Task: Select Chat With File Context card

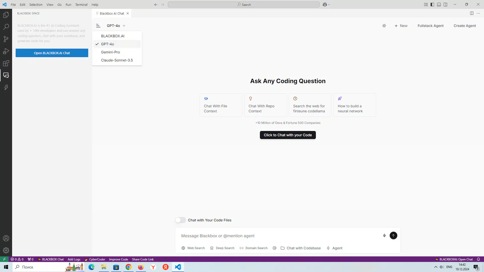Action: point(221,105)
